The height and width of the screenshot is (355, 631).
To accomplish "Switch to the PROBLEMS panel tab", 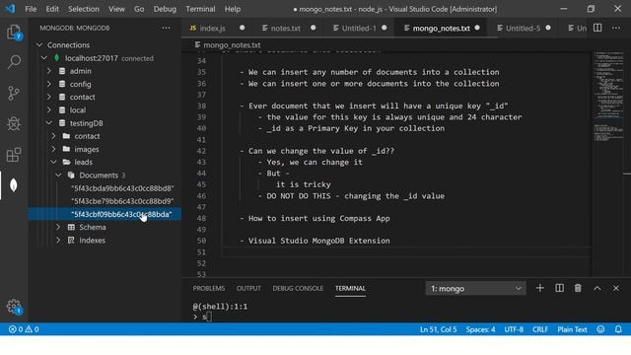I will pyautogui.click(x=208, y=288).
